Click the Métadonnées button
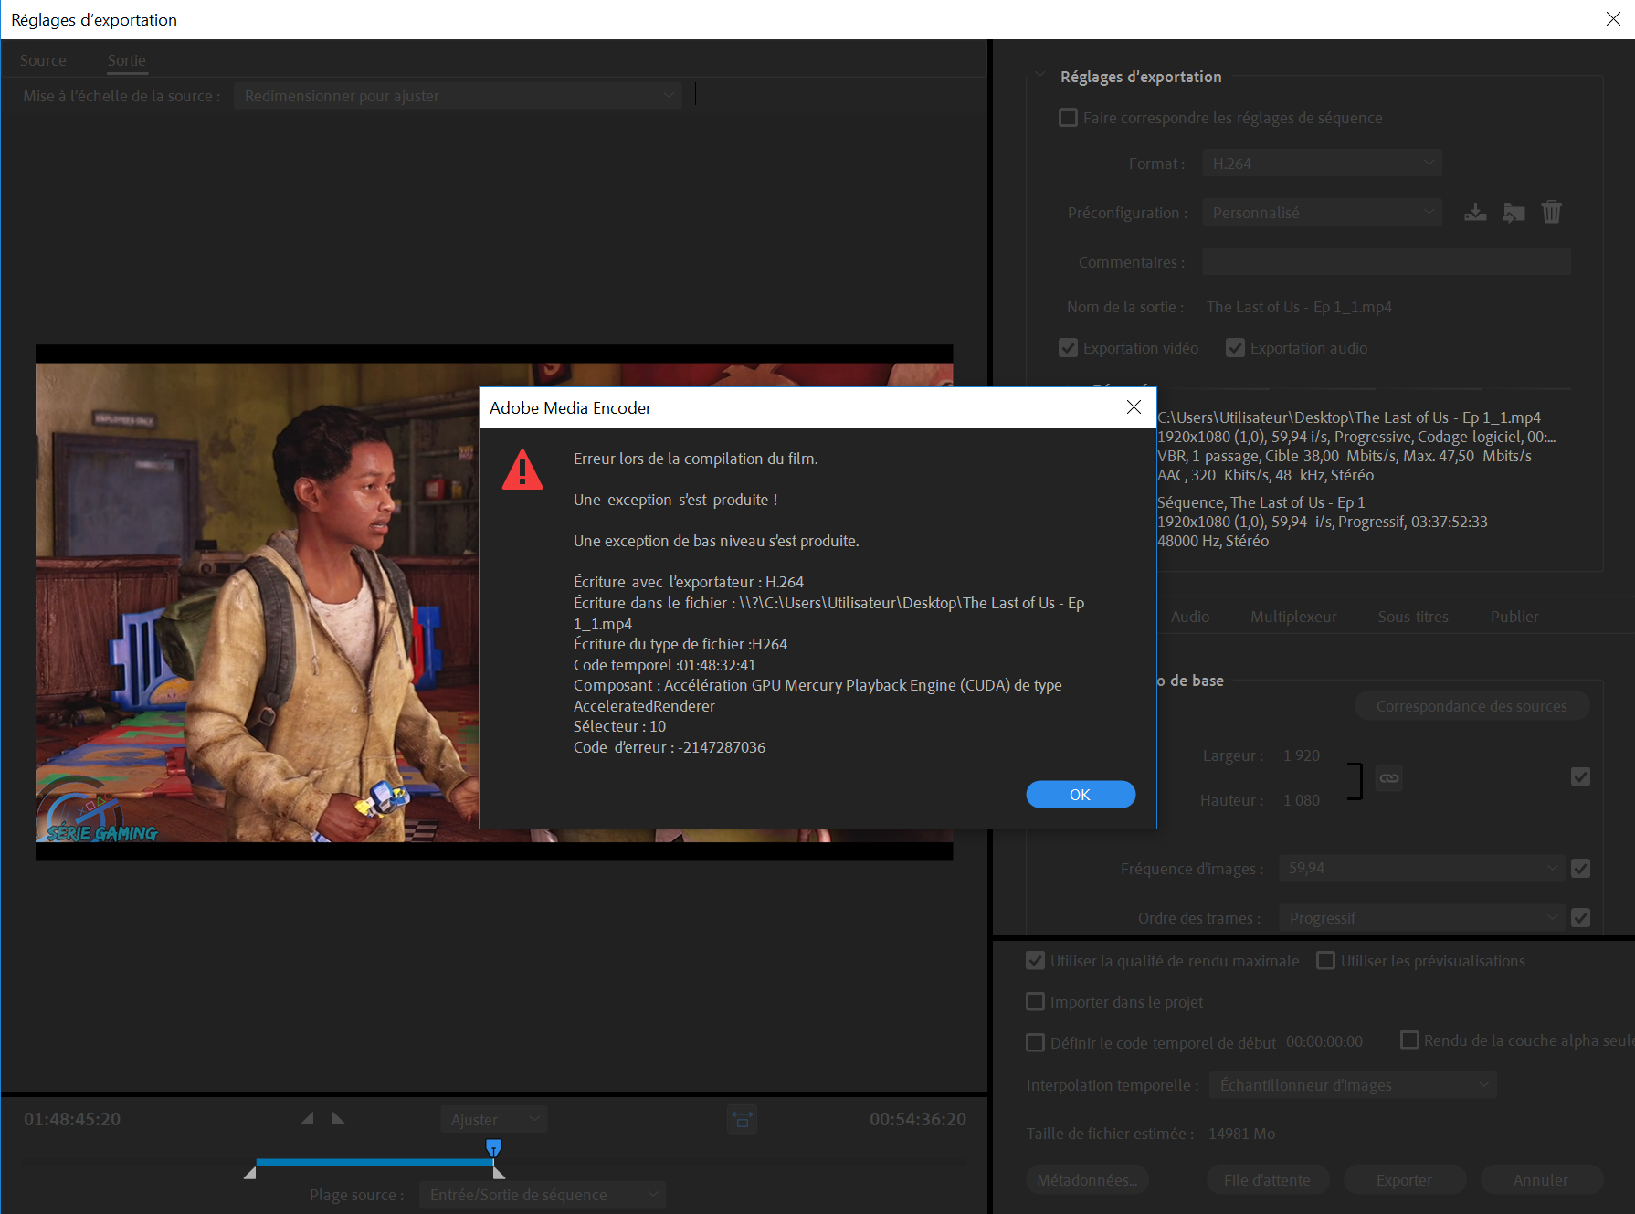 point(1087,1180)
